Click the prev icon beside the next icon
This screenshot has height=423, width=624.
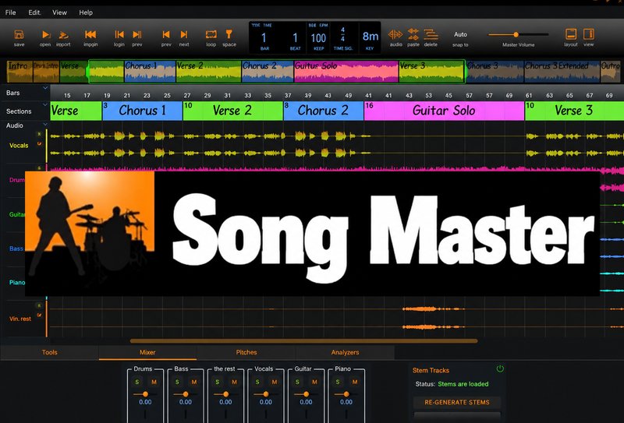[x=166, y=34]
